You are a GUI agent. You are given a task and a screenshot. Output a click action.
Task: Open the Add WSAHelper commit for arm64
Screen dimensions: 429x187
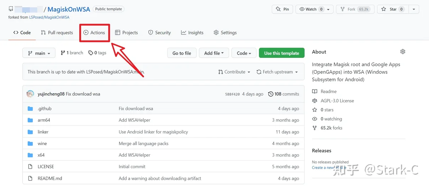(x=134, y=120)
